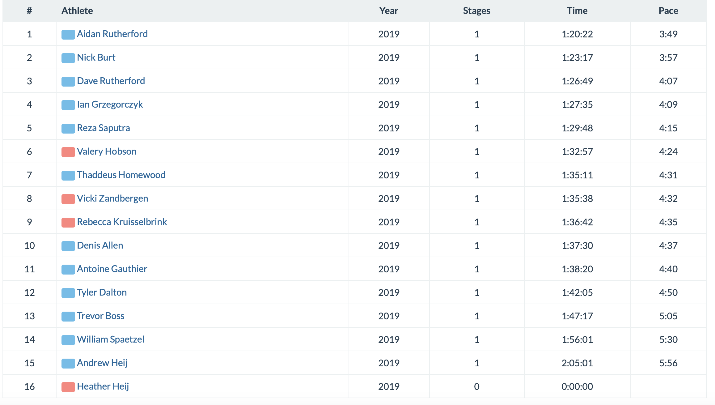Image resolution: width=715 pixels, height=405 pixels.
Task: Click the Stages column header
Action: pos(476,11)
